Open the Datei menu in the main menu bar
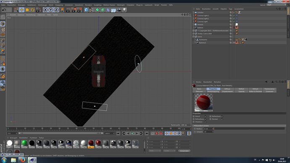The width and height of the screenshot is (290, 163). coord(3,5)
